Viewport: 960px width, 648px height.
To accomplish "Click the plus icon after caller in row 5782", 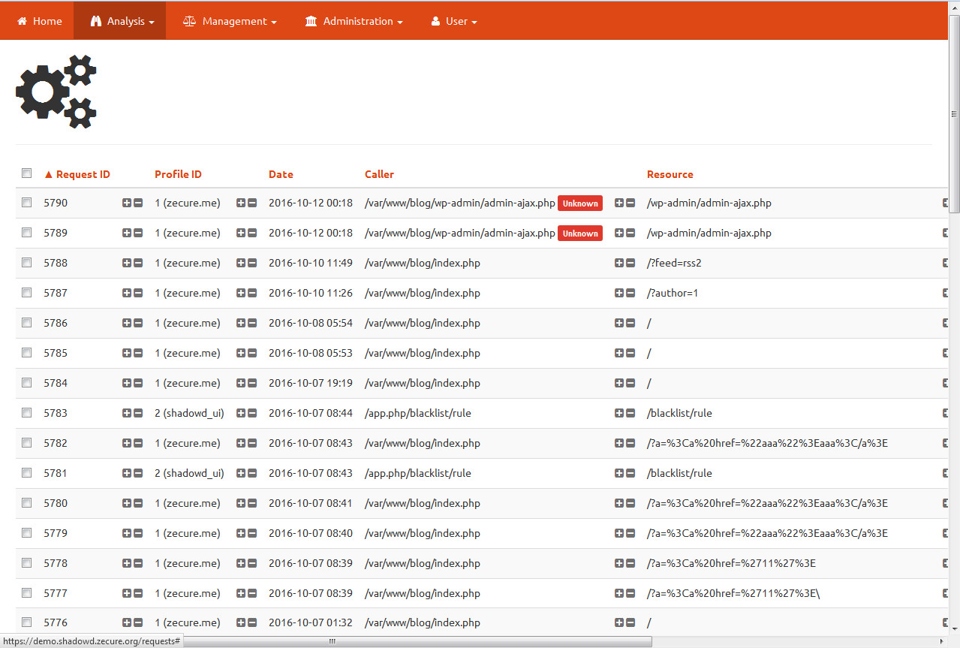I will (x=619, y=443).
